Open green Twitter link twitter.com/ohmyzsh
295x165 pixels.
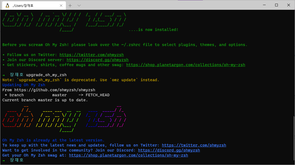[x=92, y=55]
